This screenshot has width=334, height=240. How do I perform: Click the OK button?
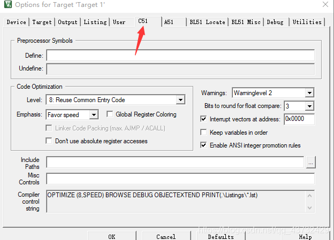112,236
